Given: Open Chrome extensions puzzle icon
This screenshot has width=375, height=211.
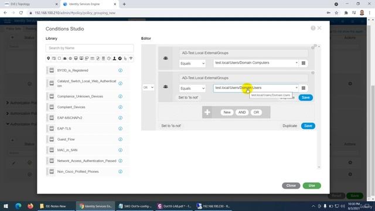Looking at the screenshot, I should [346, 13].
